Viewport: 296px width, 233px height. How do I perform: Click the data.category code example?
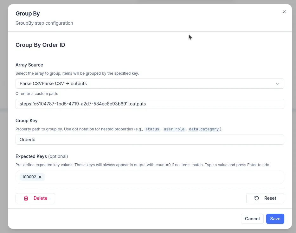click(203, 129)
